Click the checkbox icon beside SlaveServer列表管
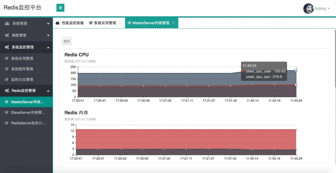 (x=7, y=112)
